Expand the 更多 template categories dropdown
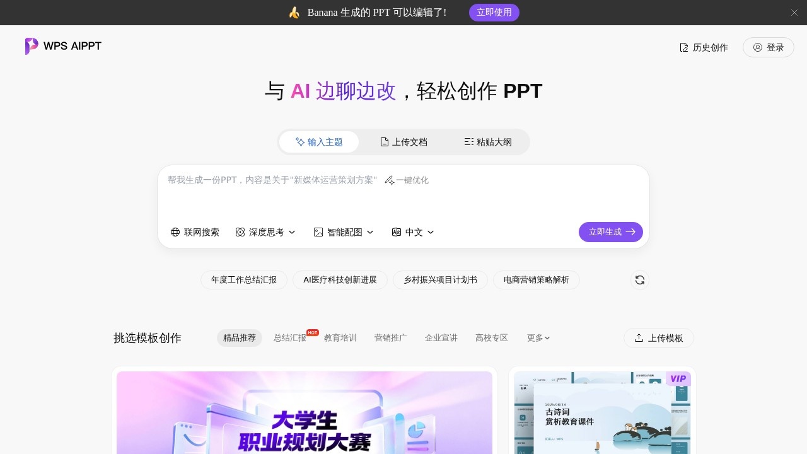Screen dimensions: 807x454 coord(538,338)
